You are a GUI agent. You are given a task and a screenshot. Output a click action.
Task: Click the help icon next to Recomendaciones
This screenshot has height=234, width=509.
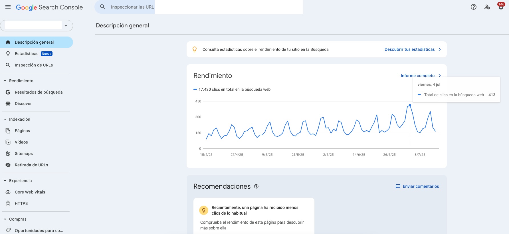click(256, 186)
